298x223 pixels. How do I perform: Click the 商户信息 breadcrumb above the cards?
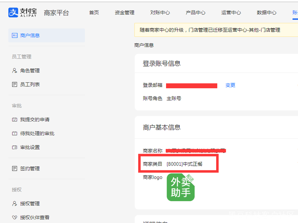pos(144,45)
